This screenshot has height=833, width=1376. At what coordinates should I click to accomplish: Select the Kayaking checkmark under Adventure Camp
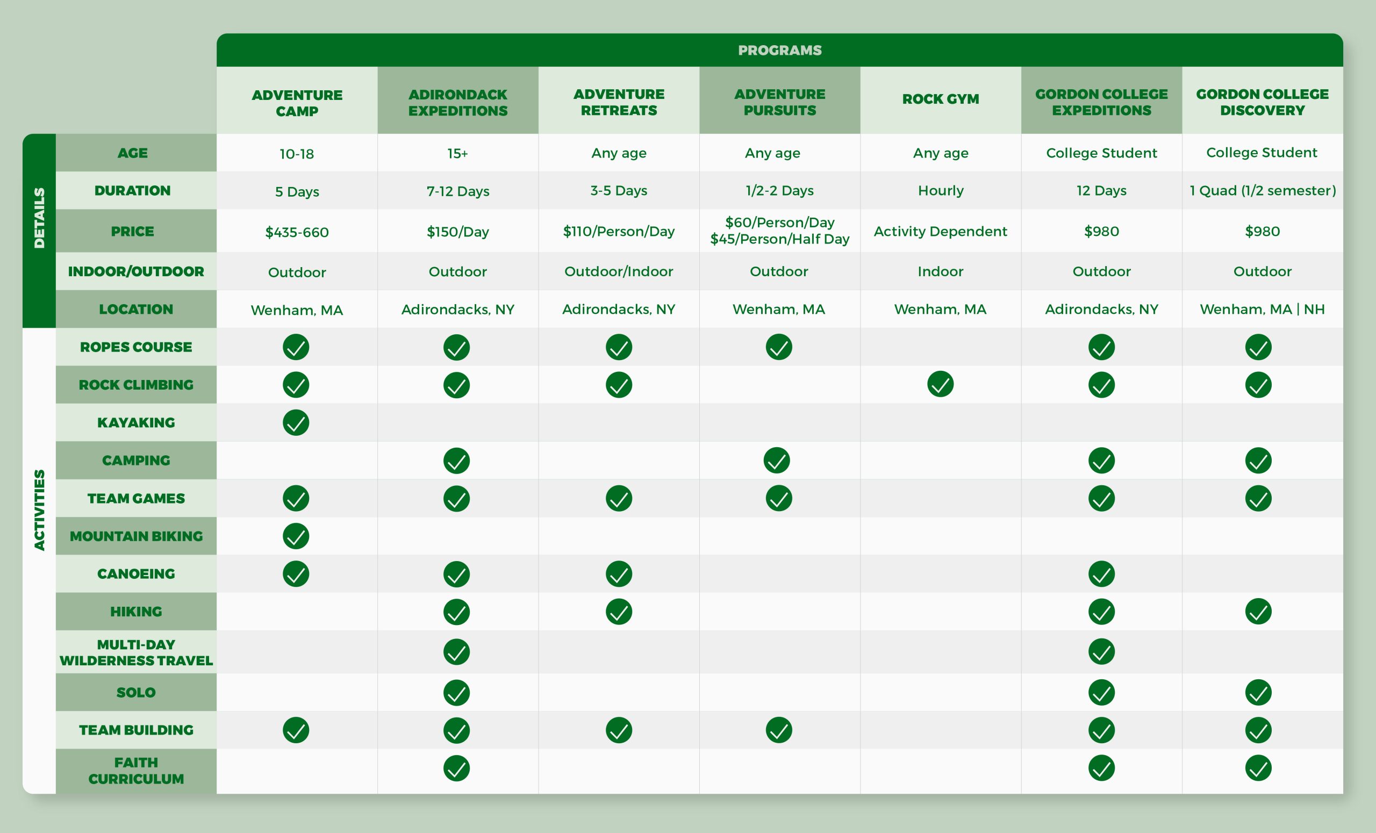click(x=296, y=422)
